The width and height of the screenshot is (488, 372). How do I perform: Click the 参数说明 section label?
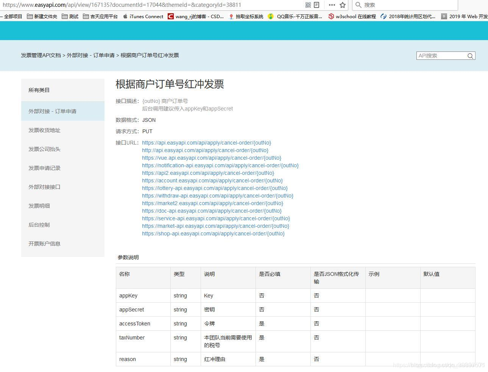coord(128,257)
